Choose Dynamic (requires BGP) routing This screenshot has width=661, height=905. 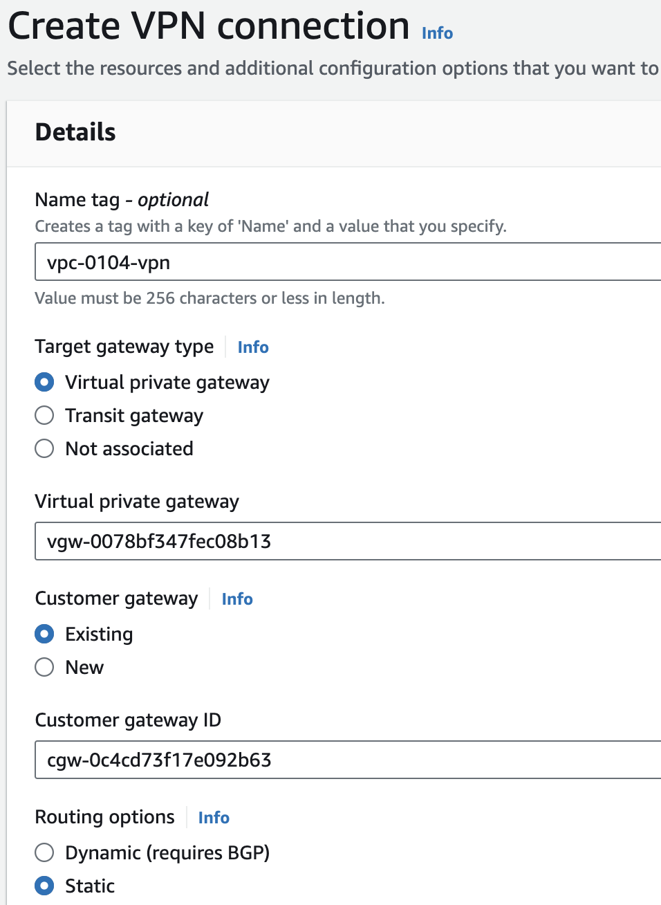coord(44,853)
